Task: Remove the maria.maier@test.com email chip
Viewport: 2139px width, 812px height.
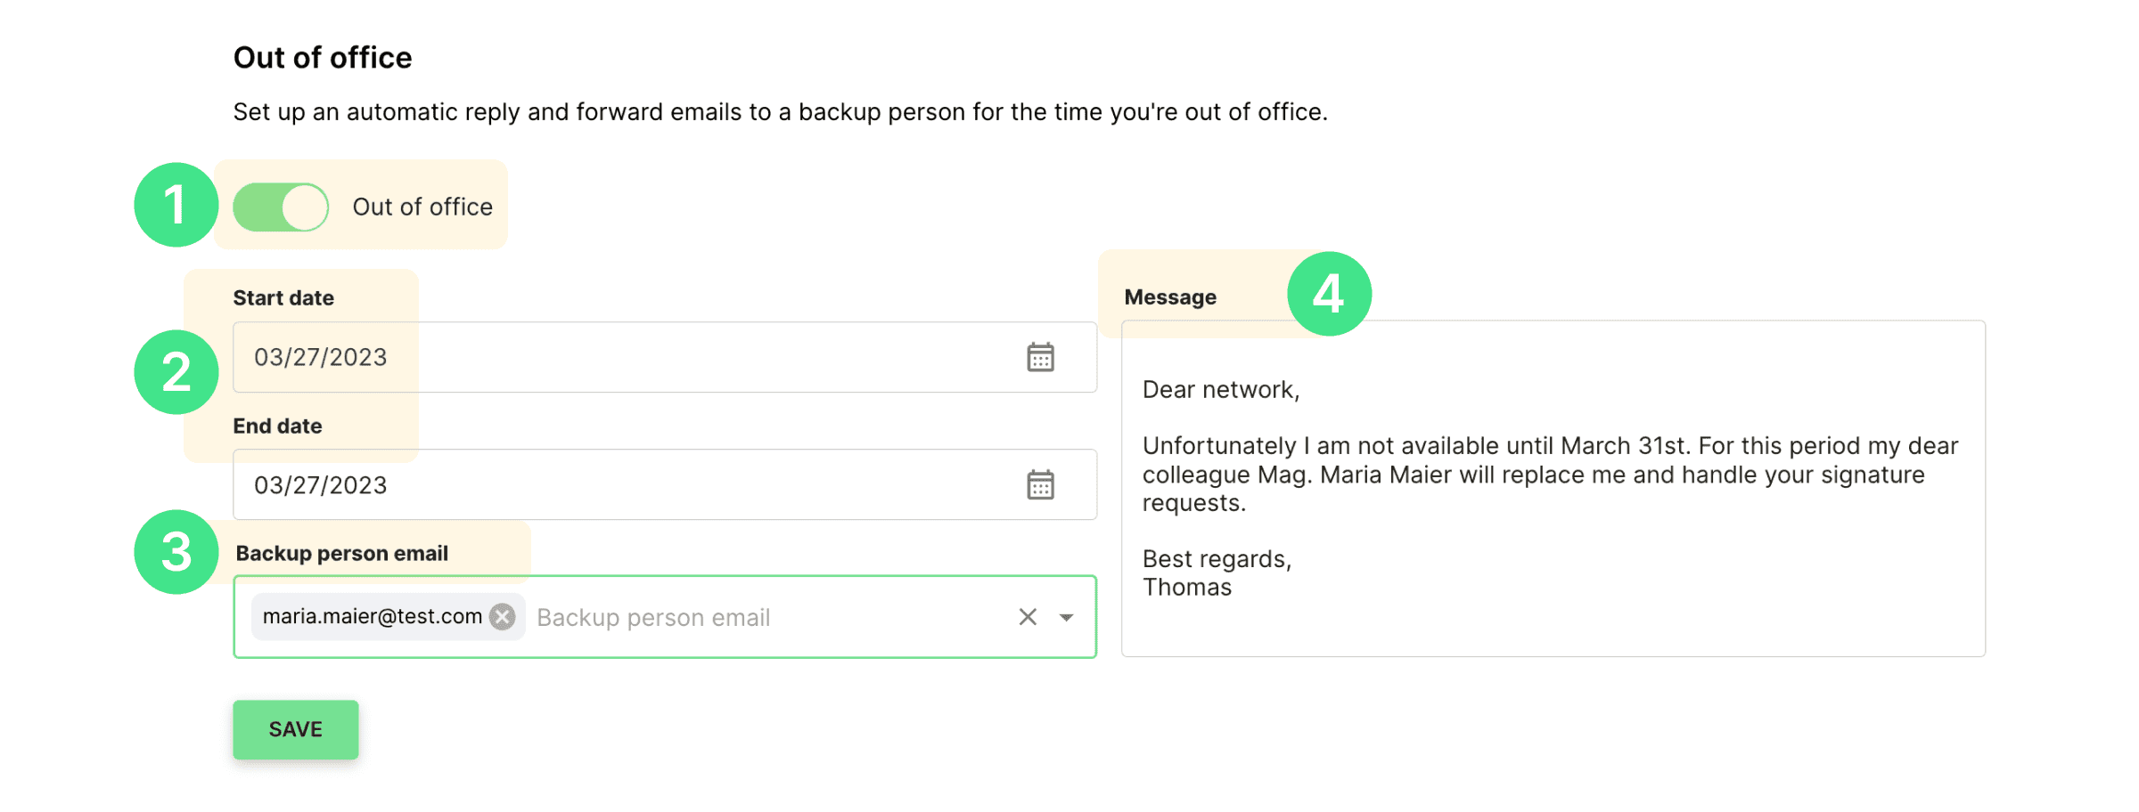Action: click(x=503, y=616)
